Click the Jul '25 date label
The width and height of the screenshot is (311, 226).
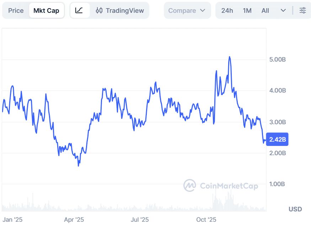tap(140, 220)
